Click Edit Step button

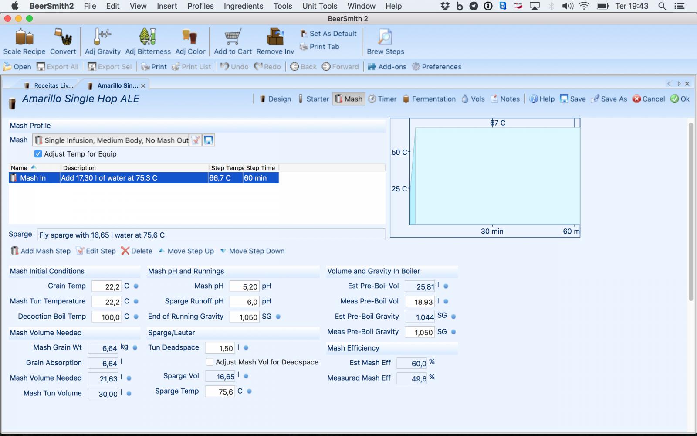(96, 251)
